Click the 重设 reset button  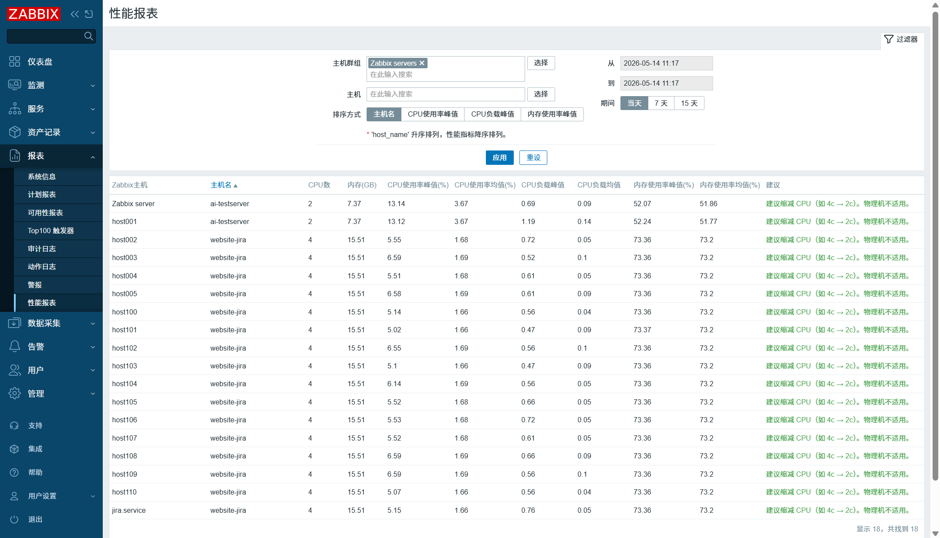(533, 157)
